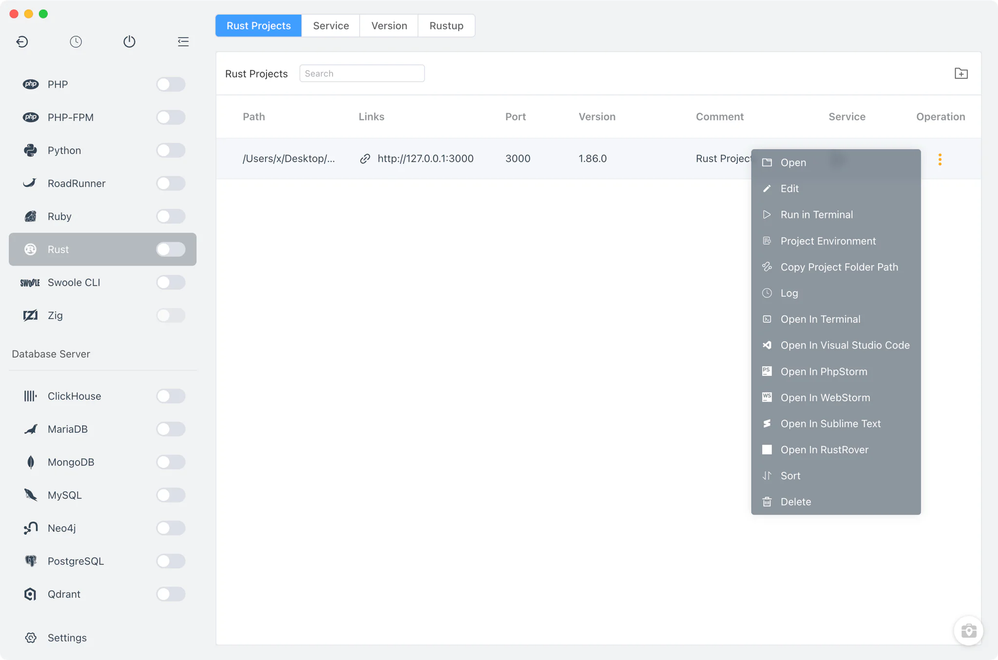This screenshot has height=660, width=998.
Task: Select PHP-FPM in the sidebar
Action: 102,117
